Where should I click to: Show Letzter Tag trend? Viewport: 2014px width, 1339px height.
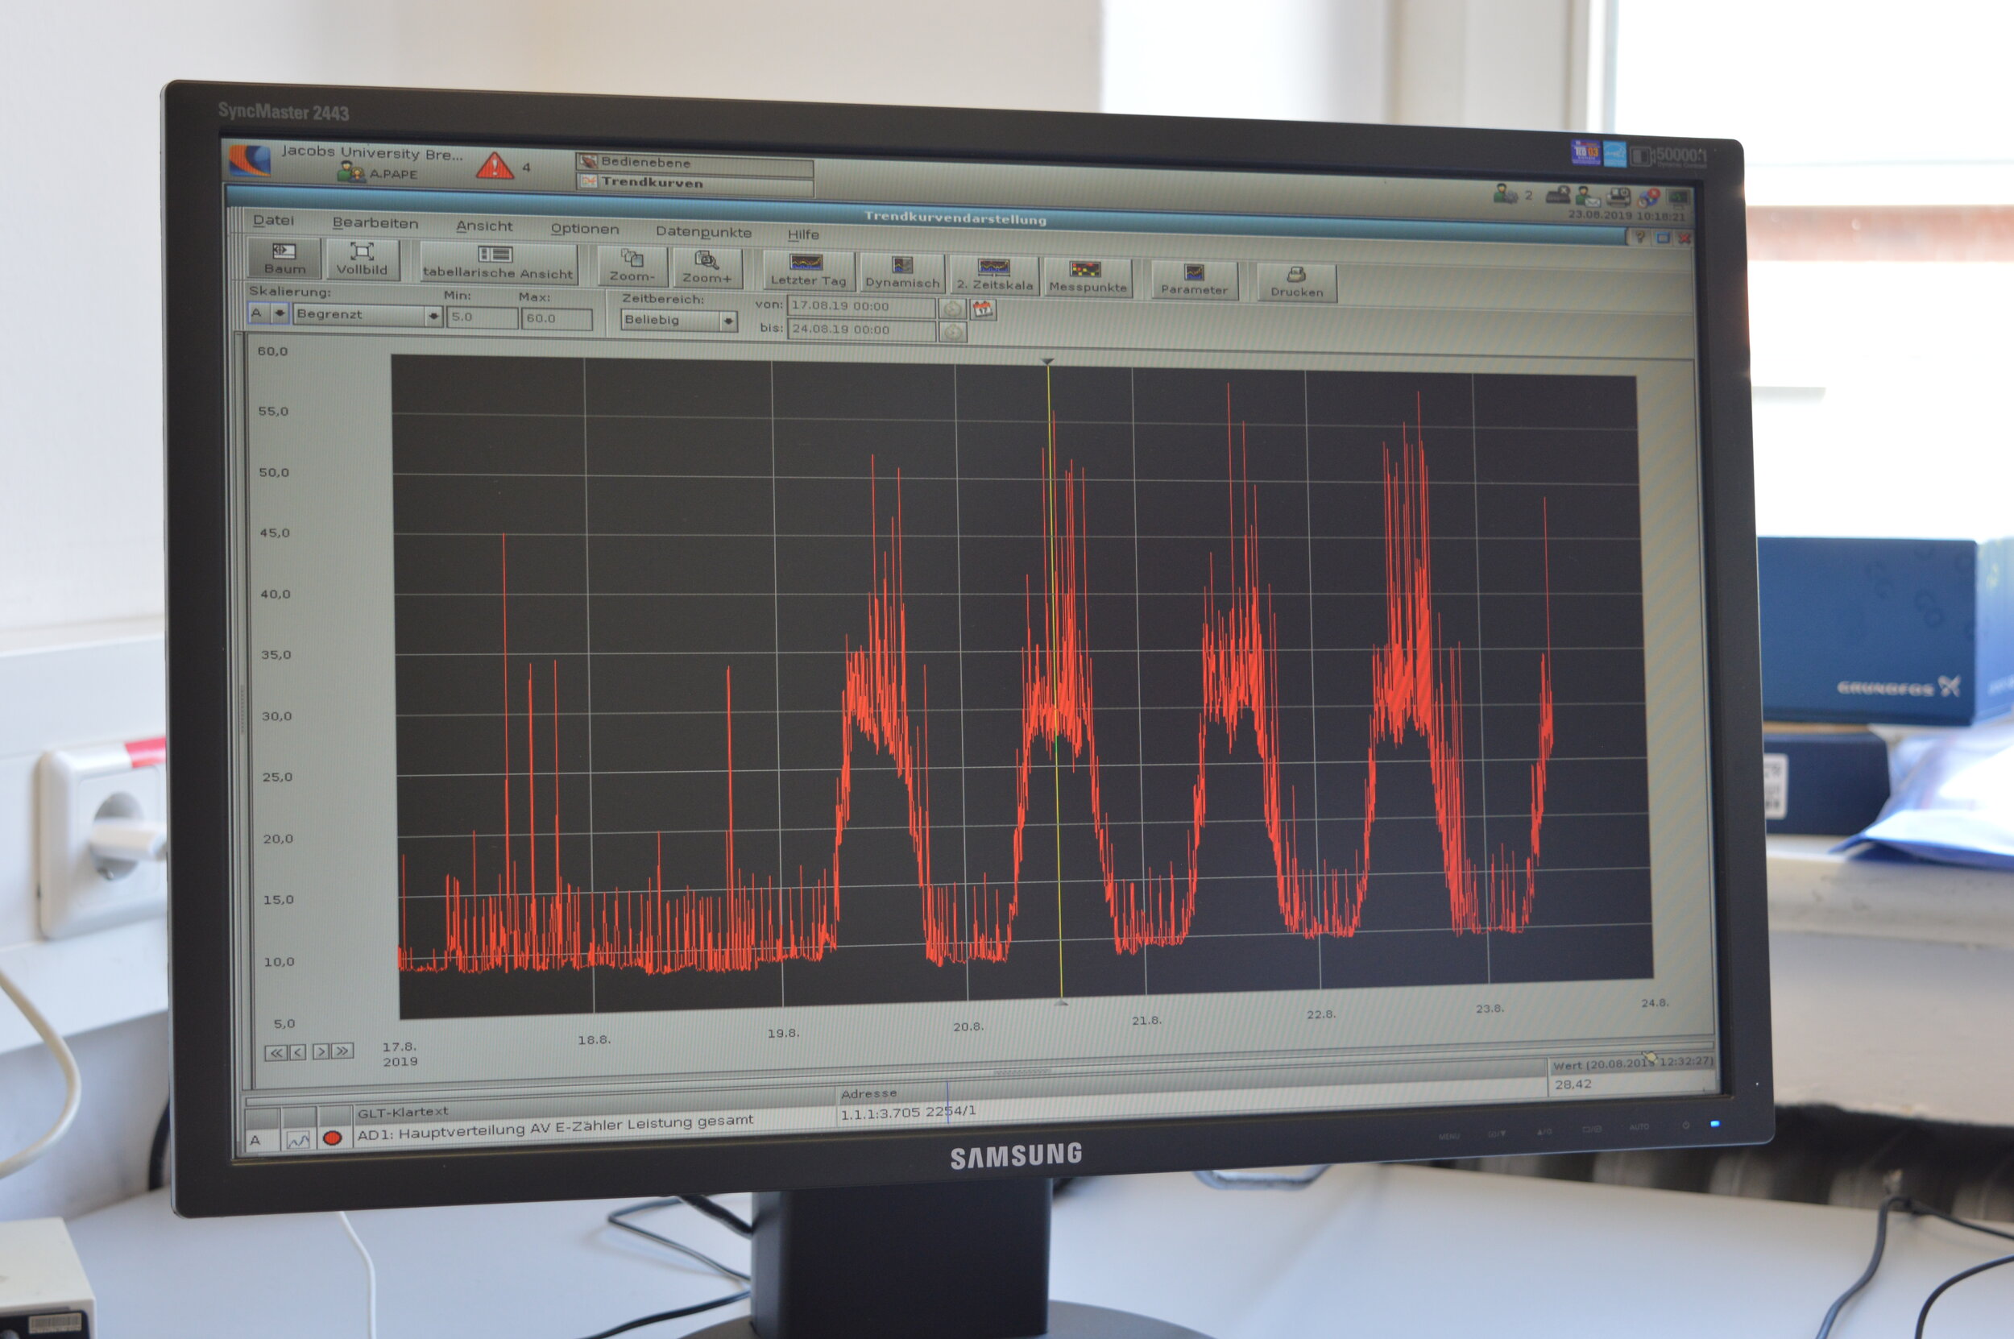(x=808, y=271)
